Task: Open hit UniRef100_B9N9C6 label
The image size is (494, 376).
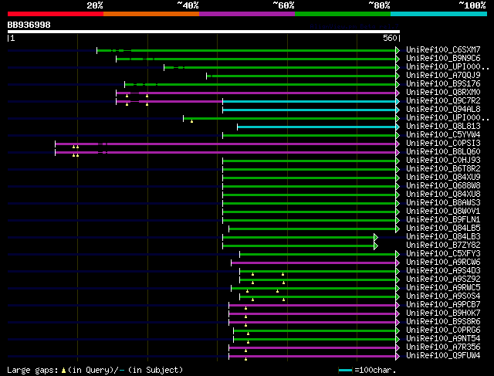Action: [x=443, y=59]
